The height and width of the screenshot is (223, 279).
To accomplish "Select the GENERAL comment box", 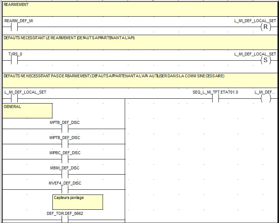I will coord(27,111).
